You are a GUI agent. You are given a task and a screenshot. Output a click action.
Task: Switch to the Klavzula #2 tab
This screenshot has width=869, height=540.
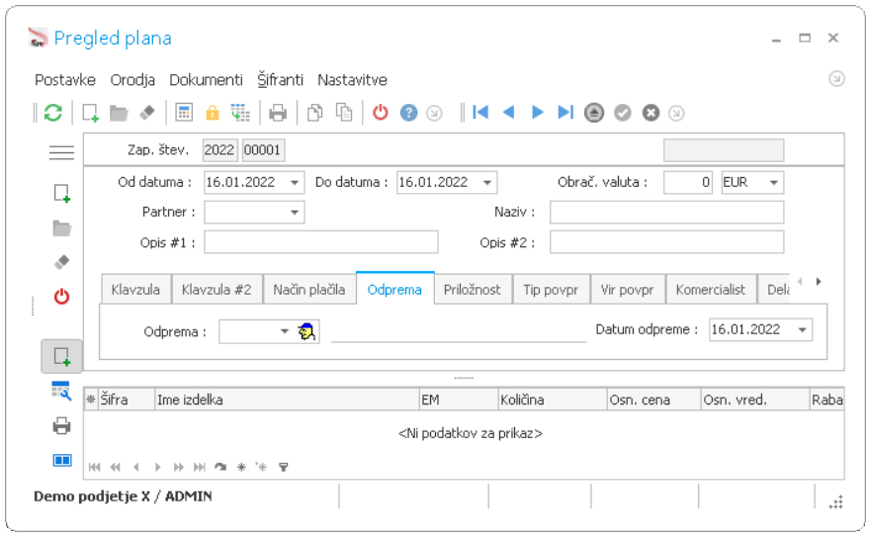[x=217, y=290]
